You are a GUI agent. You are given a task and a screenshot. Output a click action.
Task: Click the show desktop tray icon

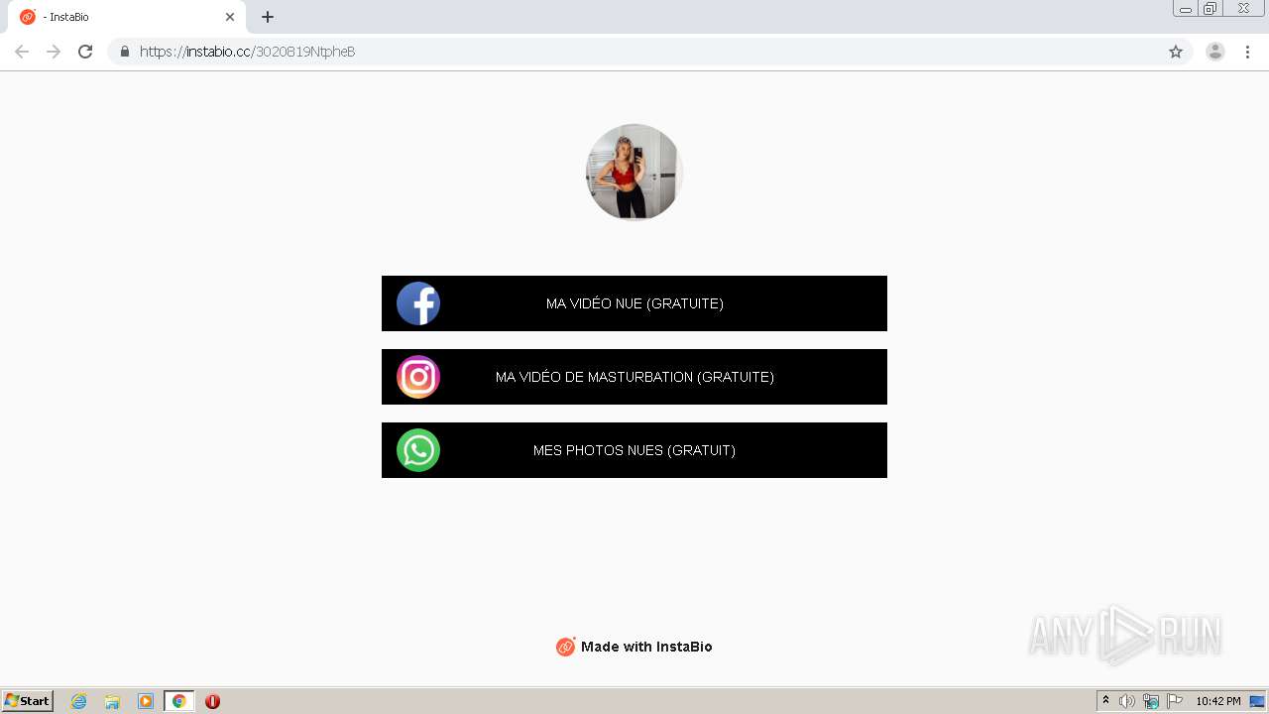(1257, 701)
